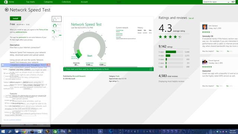This screenshot has width=238, height=134.
Task: Install the Network Speed Test app
Action: pos(16,18)
